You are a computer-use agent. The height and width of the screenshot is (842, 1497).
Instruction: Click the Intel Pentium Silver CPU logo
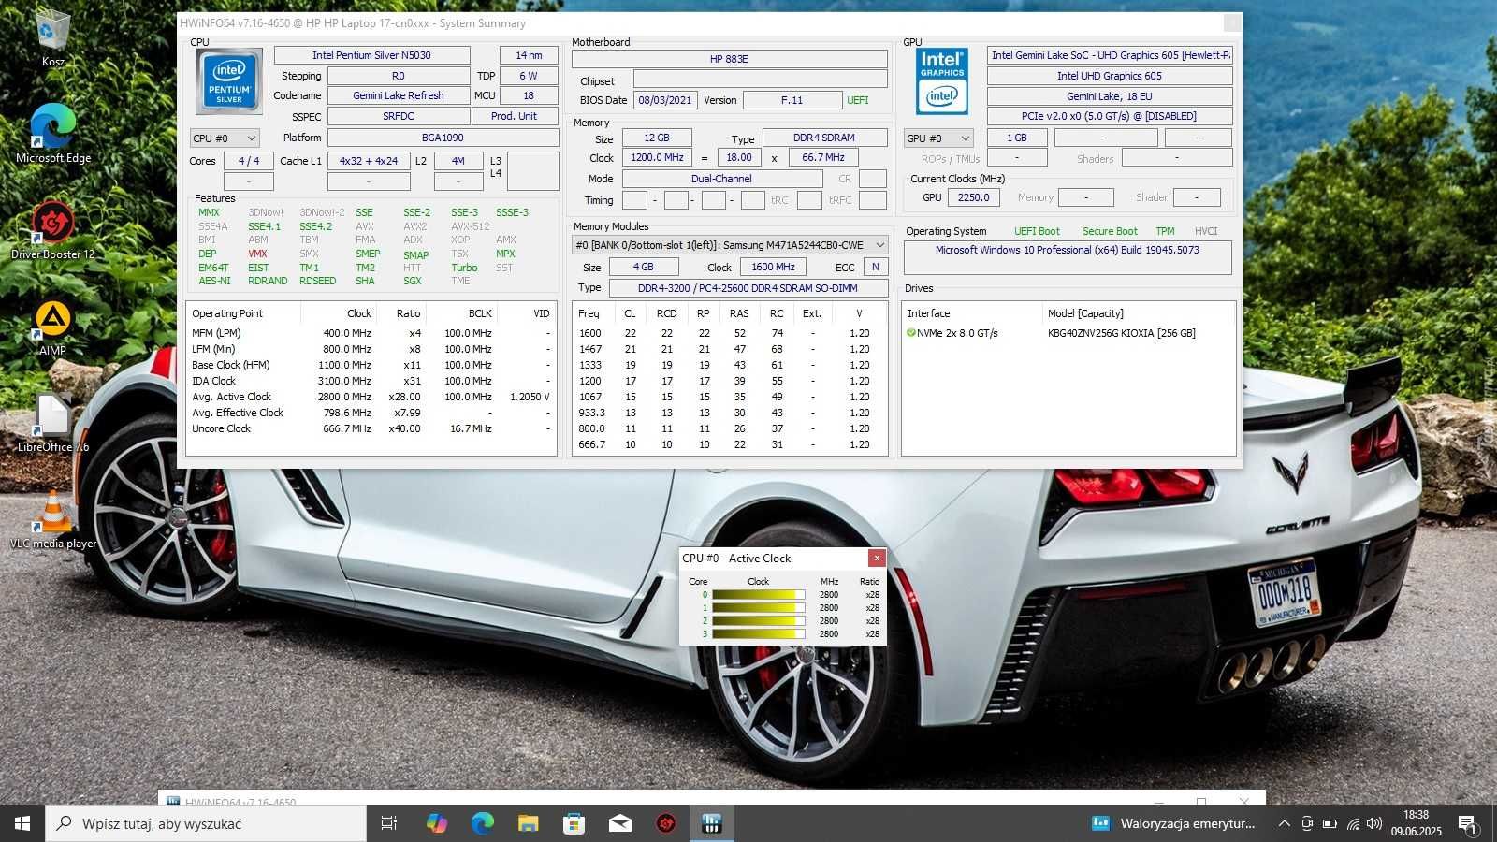click(229, 81)
